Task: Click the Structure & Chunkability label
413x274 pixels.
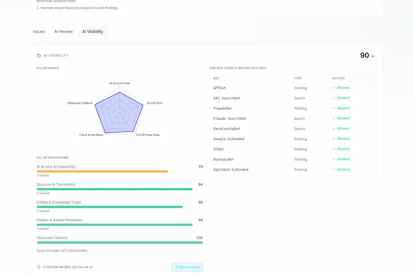Action: tap(56, 185)
